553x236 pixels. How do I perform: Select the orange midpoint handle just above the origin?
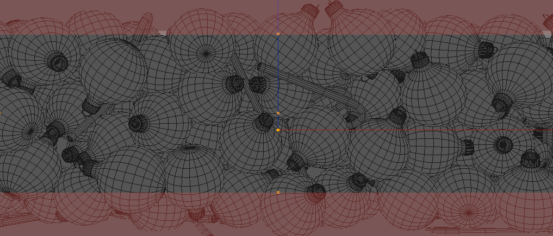[278, 113]
